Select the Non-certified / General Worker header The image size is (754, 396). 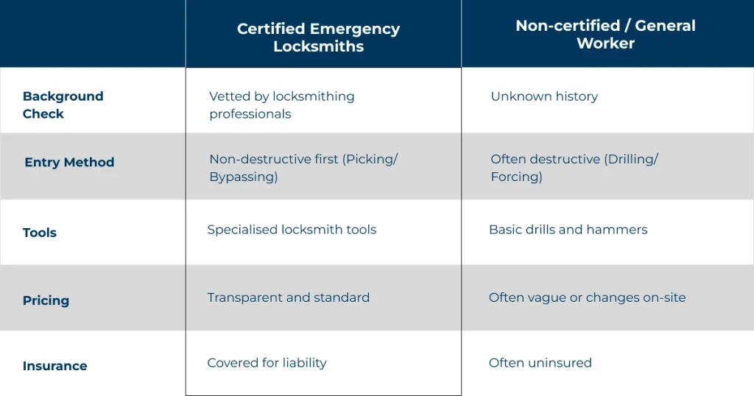pyautogui.click(x=605, y=35)
